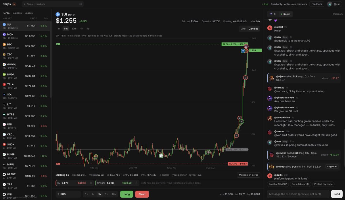This screenshot has height=200, width=345.
Task: Remove the TP 50% exit with its X
Action: tap(137, 183)
